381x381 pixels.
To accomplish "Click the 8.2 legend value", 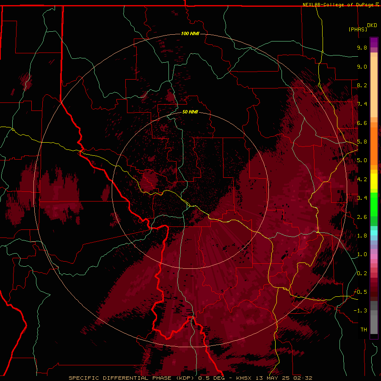I will click(x=362, y=85).
